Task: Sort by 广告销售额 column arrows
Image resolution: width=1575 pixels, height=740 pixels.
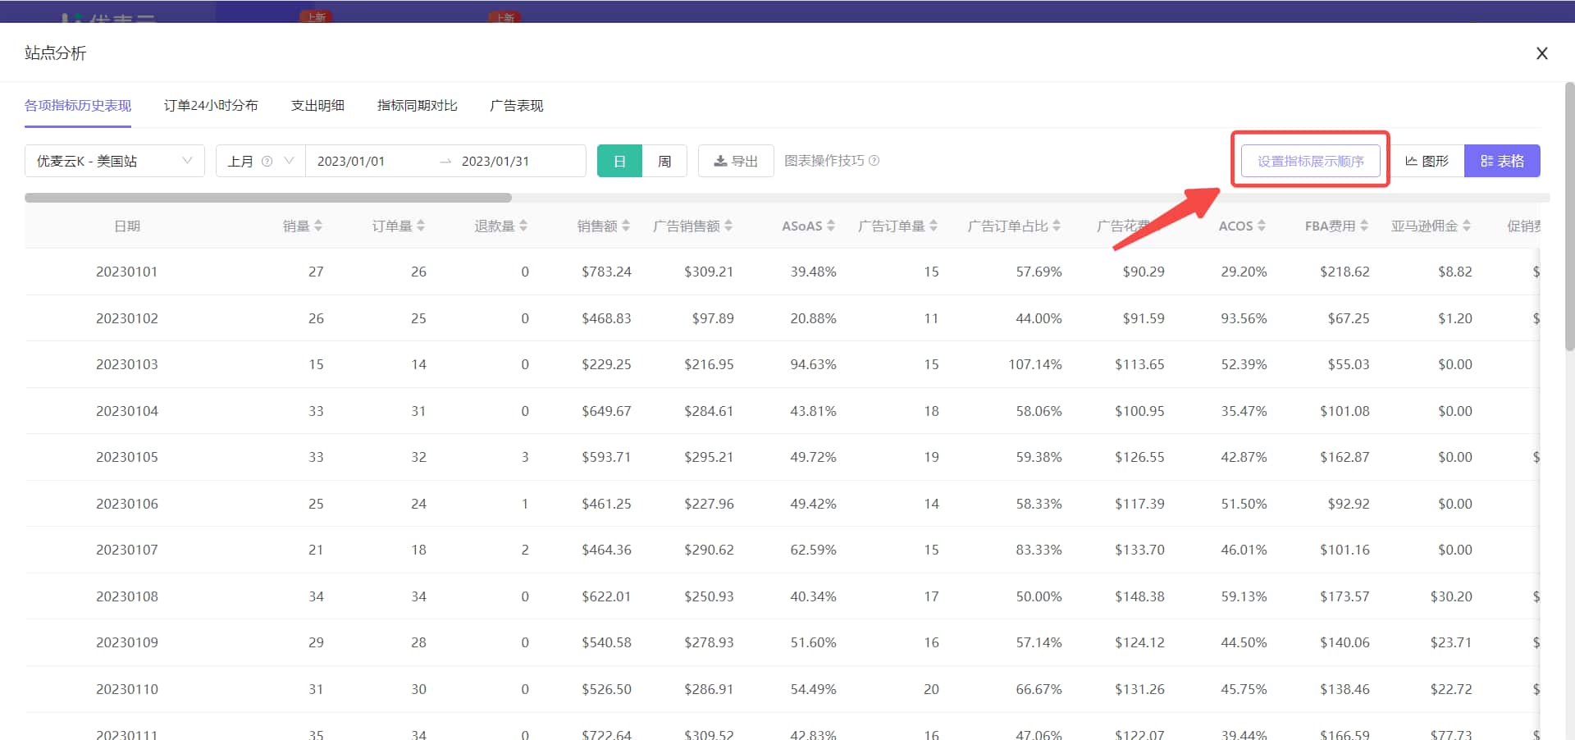Action: click(728, 226)
